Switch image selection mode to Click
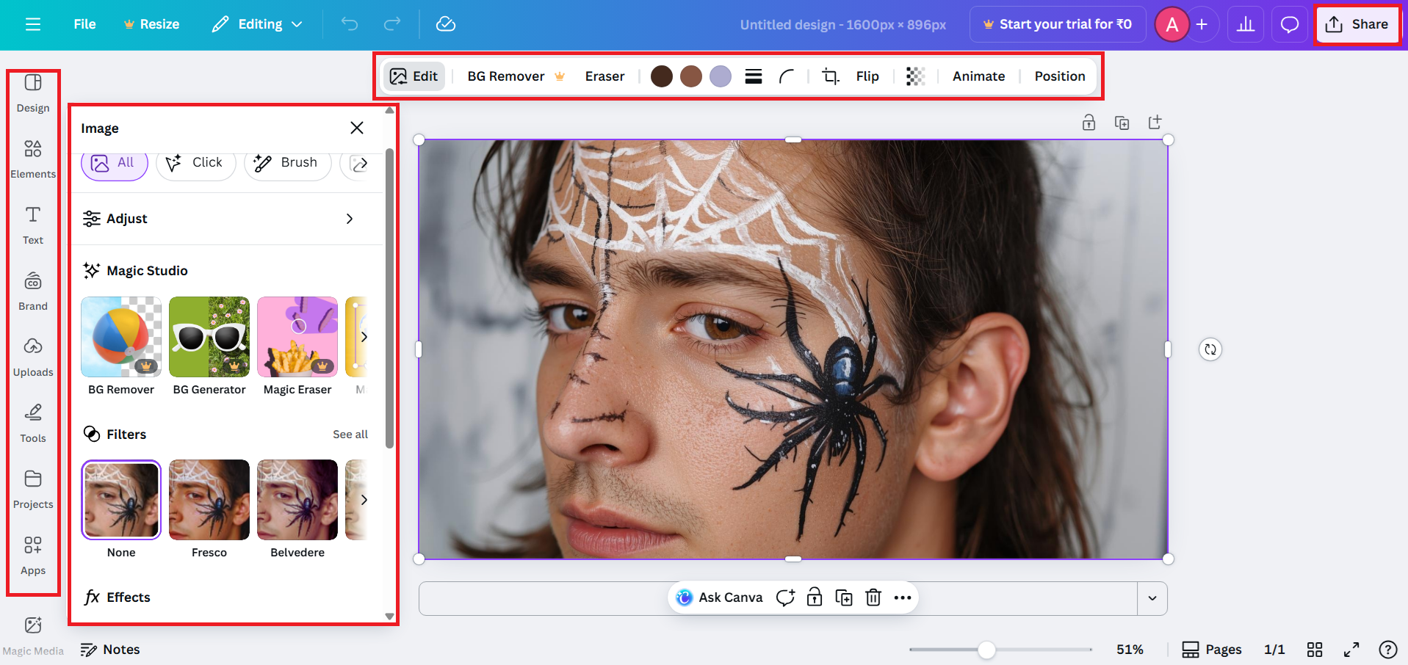 [195, 162]
